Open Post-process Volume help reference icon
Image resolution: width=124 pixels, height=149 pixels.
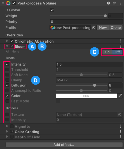108,3
